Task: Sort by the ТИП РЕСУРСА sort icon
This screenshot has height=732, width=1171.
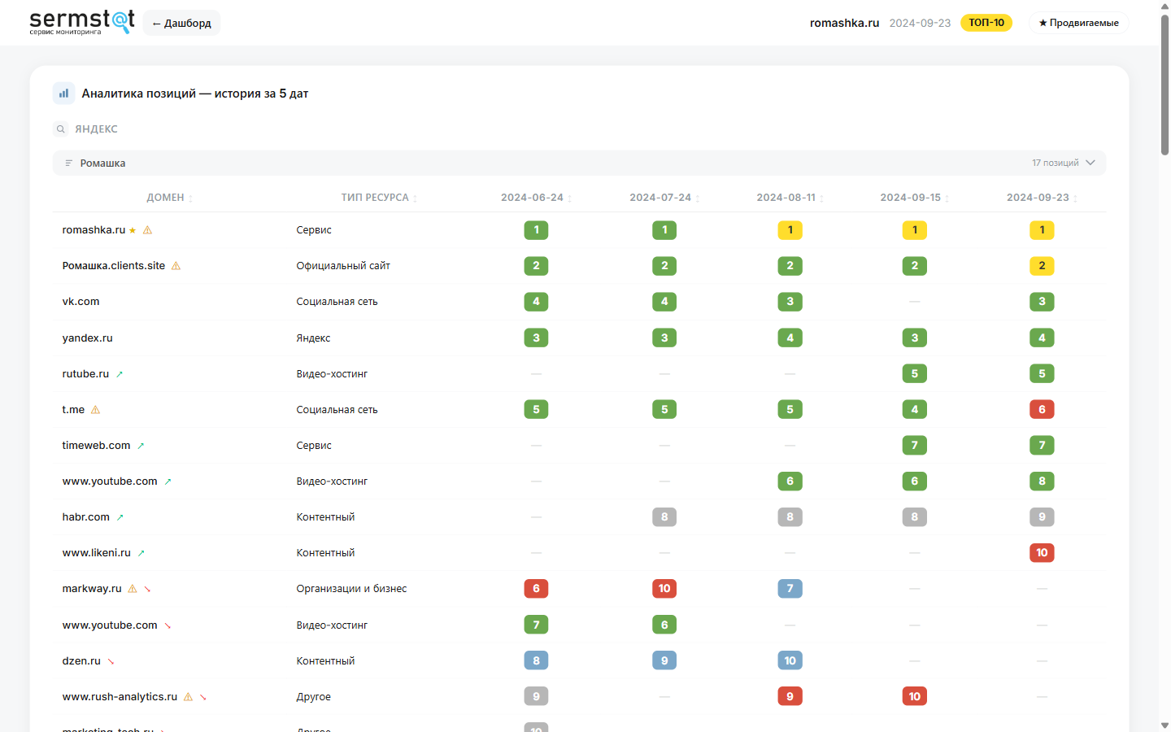Action: coord(415,198)
